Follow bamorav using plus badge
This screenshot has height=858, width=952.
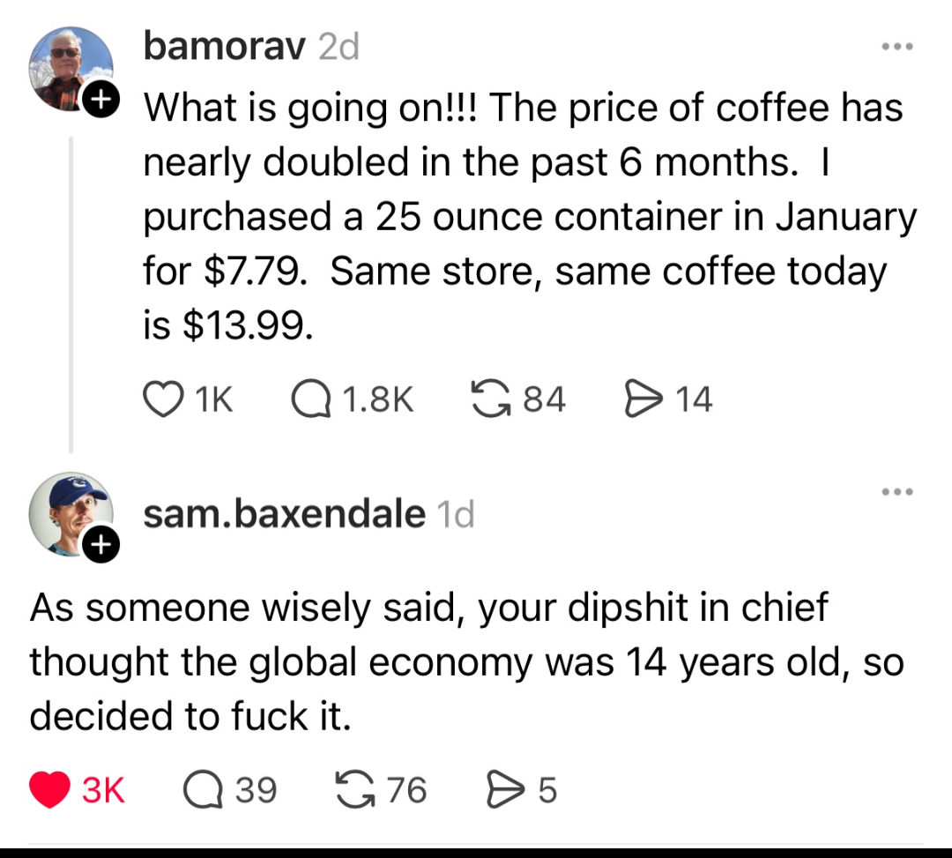tap(103, 101)
